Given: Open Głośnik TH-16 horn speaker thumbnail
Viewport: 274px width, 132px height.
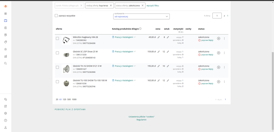Looking at the screenshot, I should [x=66, y=69].
